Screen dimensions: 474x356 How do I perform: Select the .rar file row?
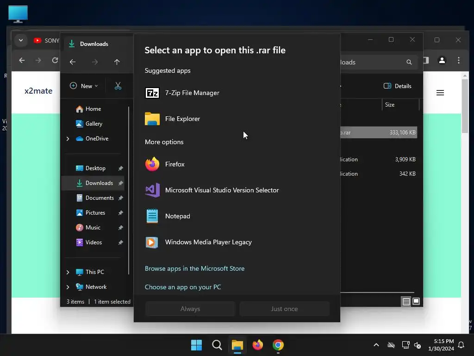pos(379,133)
